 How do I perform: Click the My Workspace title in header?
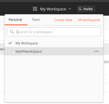pyautogui.click(x=53, y=9)
